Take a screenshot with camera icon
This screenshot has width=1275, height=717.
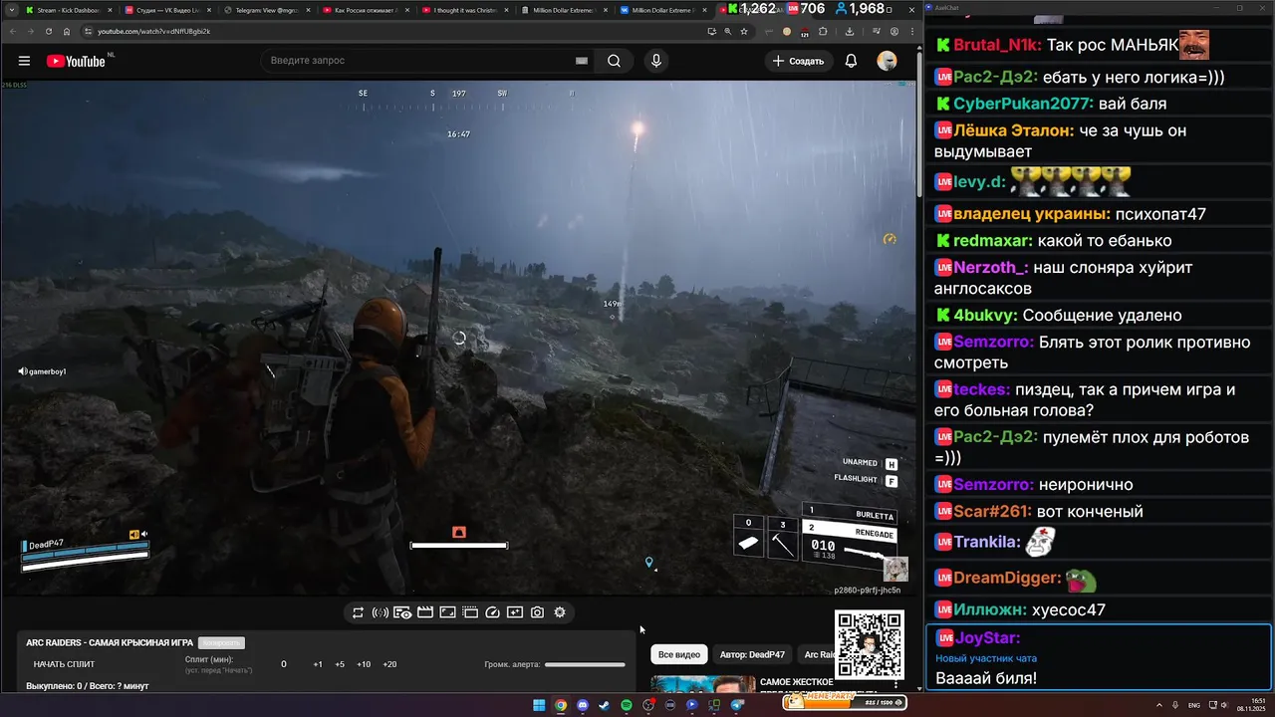537,612
